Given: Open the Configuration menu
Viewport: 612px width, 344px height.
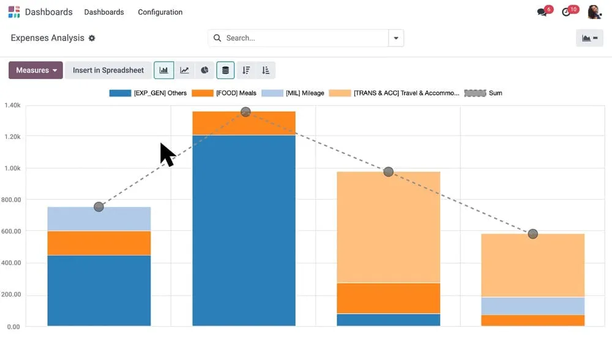Looking at the screenshot, I should pyautogui.click(x=160, y=12).
